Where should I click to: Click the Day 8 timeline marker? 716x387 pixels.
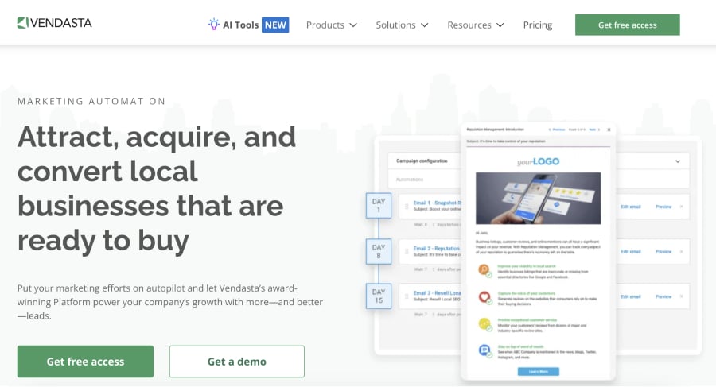tap(379, 251)
